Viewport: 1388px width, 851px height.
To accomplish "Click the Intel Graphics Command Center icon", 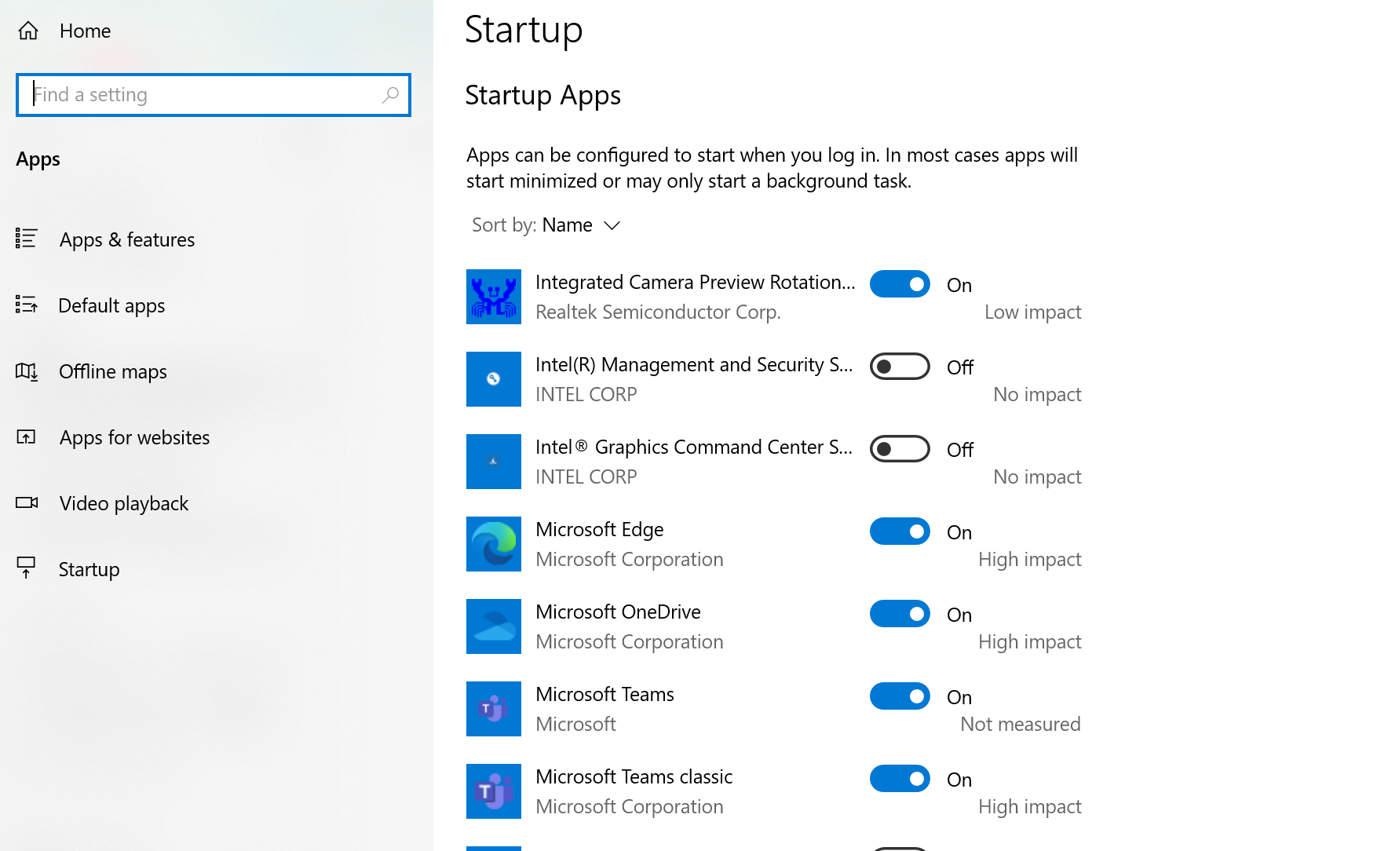I will coord(493,462).
